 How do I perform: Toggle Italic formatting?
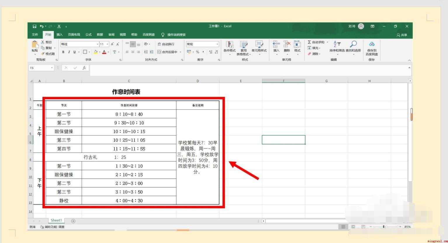pyautogui.click(x=69, y=52)
